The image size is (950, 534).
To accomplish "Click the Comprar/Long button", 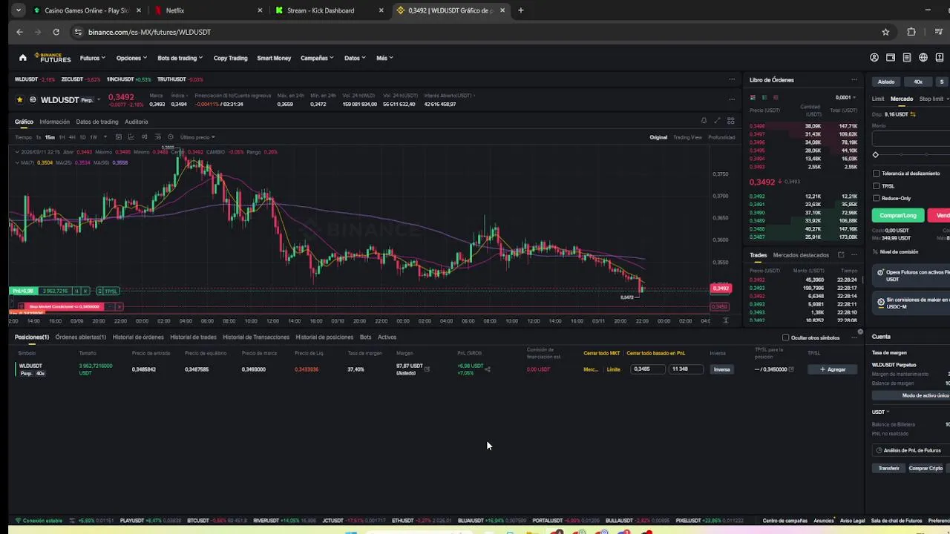I will 898,215.
